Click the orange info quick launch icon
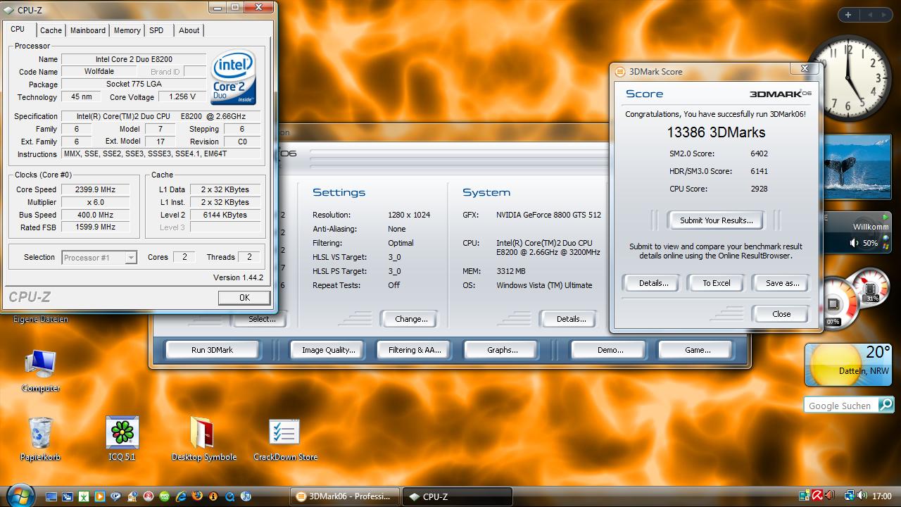The height and width of the screenshot is (507, 901). pyautogui.click(x=213, y=496)
